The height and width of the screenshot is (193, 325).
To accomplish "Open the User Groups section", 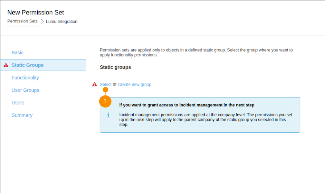I will 25,90.
